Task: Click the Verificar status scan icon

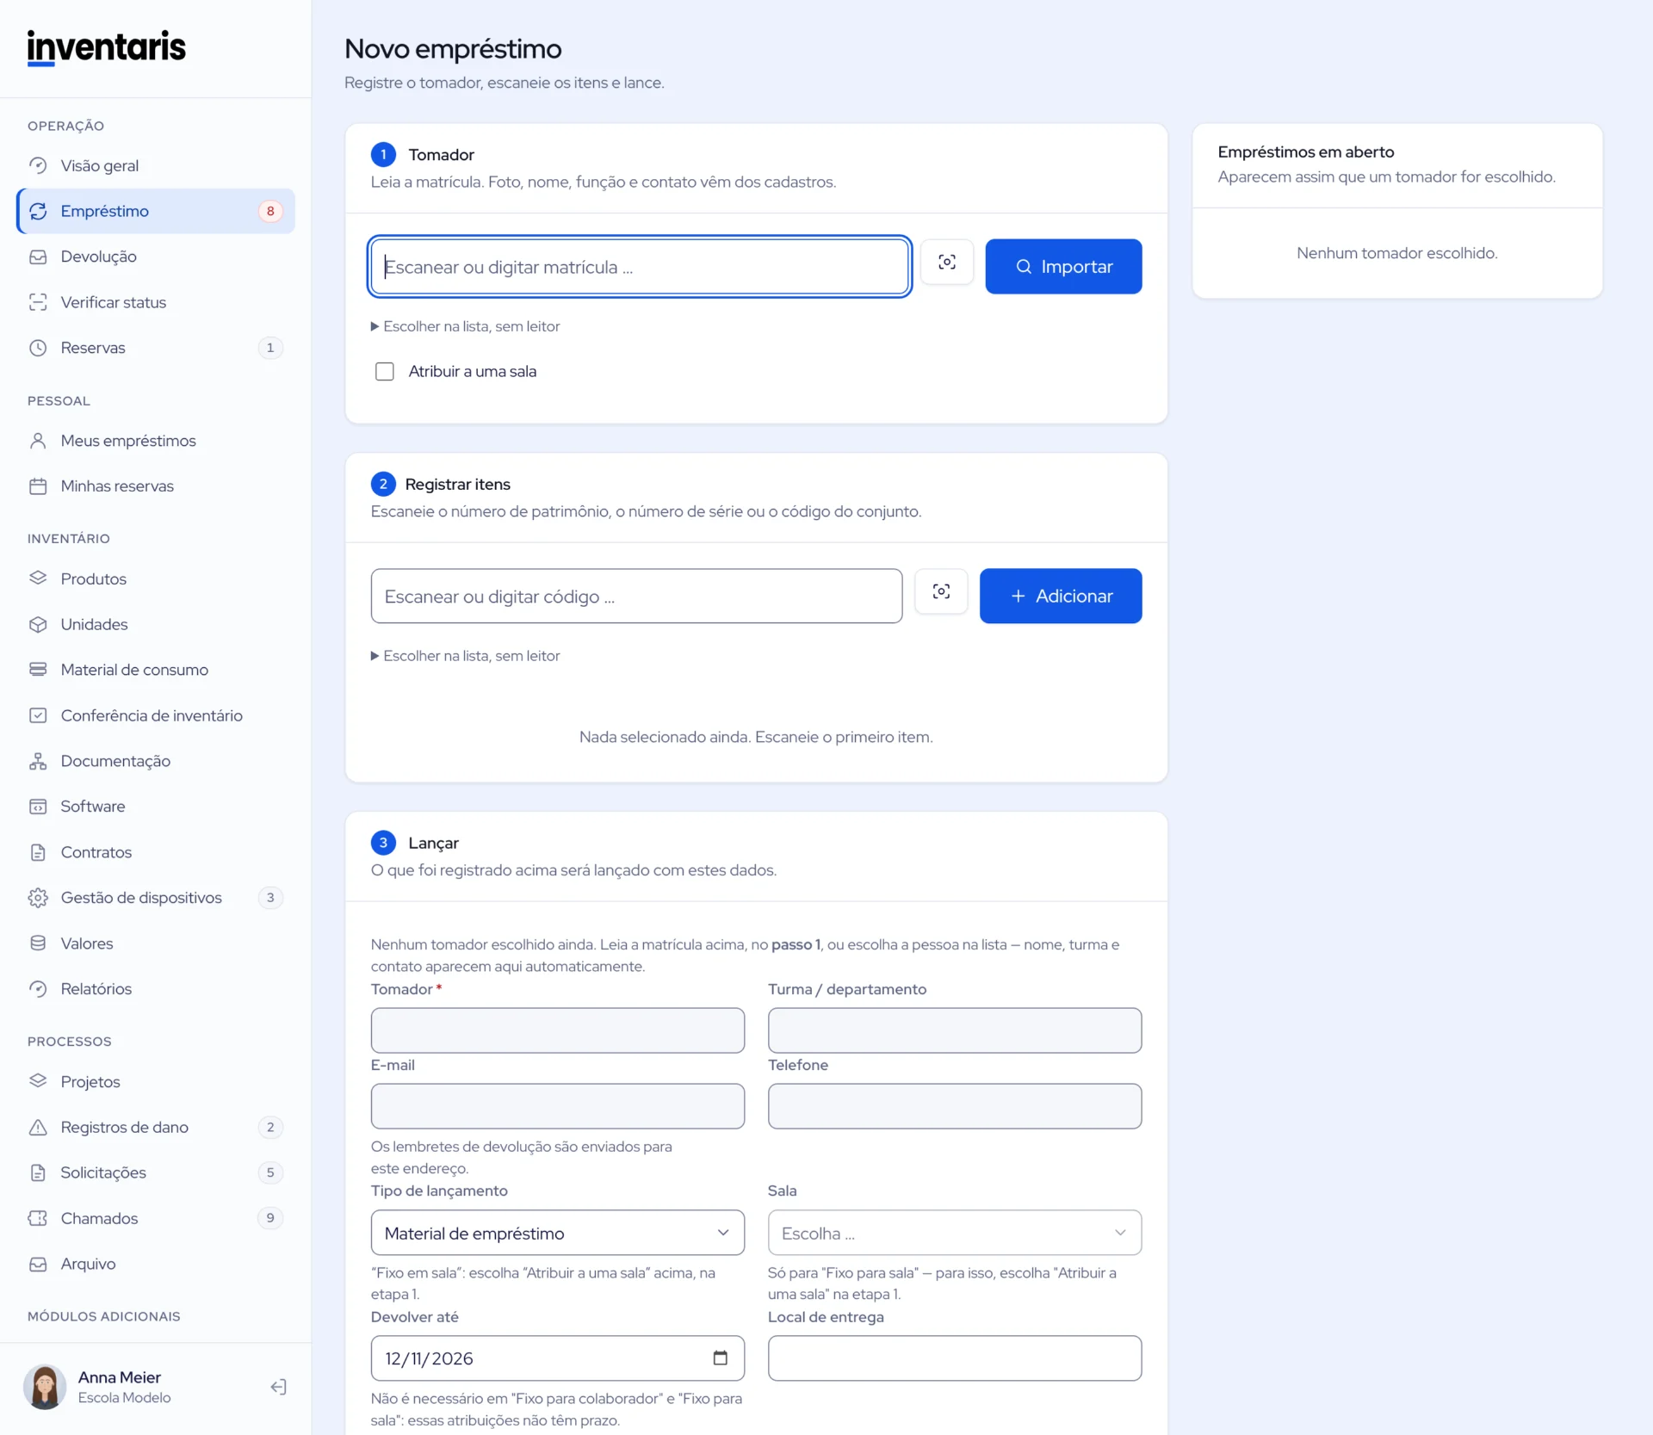Action: [38, 302]
